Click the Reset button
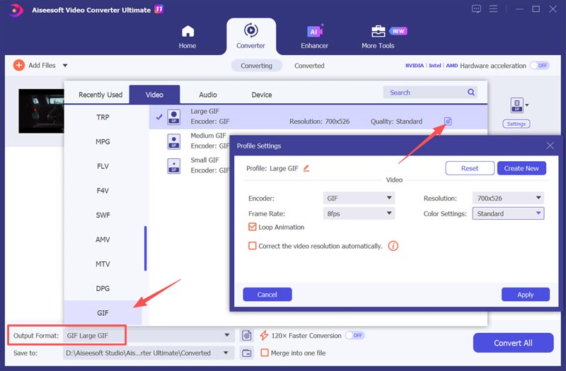This screenshot has height=371, width=566. click(x=470, y=168)
